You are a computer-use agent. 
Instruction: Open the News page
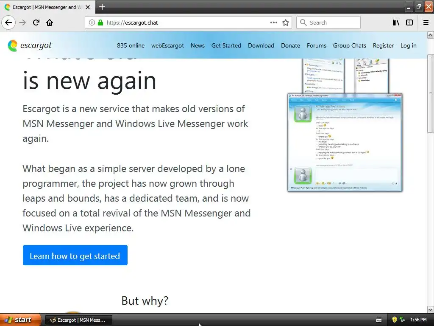[198, 45]
